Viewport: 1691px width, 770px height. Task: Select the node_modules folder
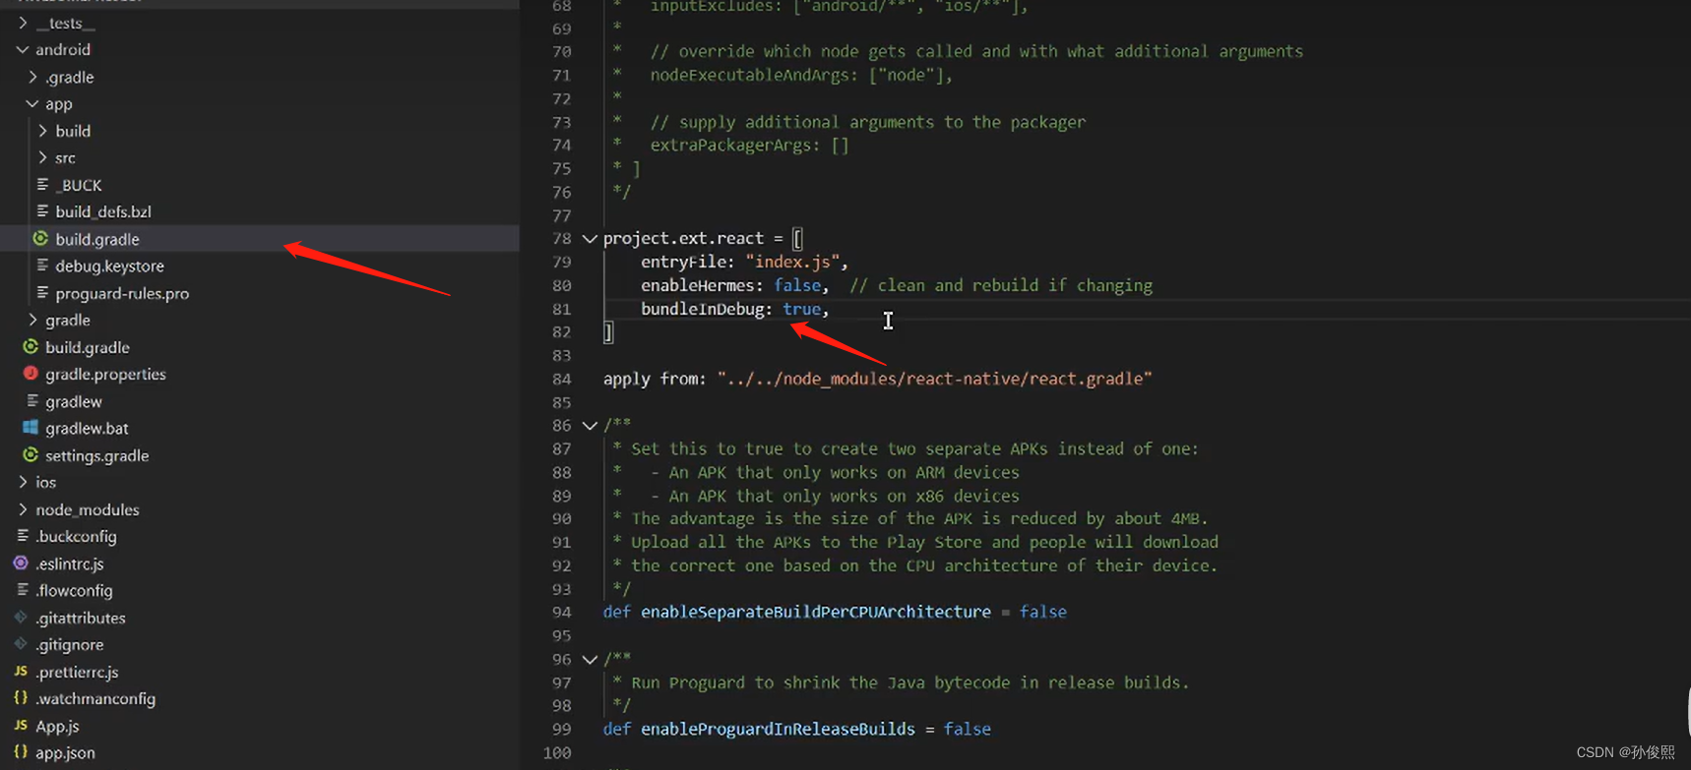(88, 509)
